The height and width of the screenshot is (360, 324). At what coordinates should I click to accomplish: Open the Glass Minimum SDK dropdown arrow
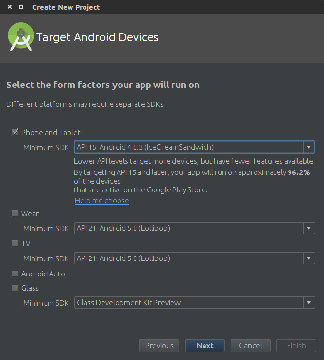tap(309, 303)
